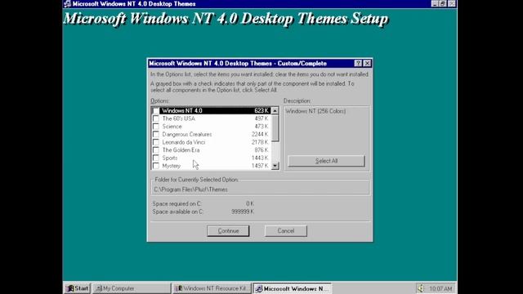This screenshot has height=294, width=523.
Task: Click the options list scroll down arrow
Action: [275, 166]
